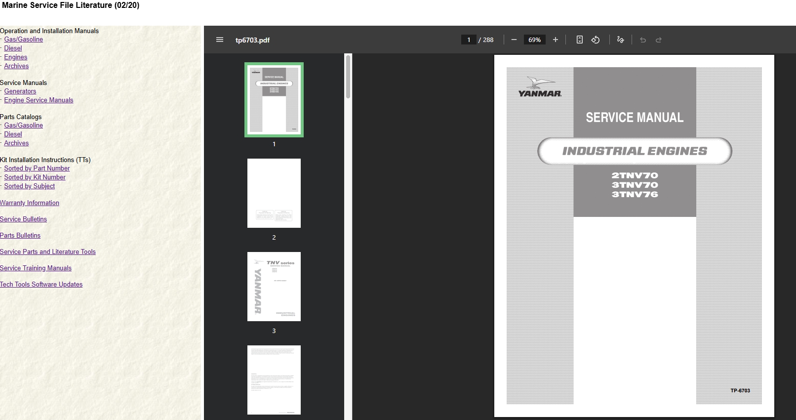Open Parts Bulletins link
The height and width of the screenshot is (420, 796).
coord(20,236)
